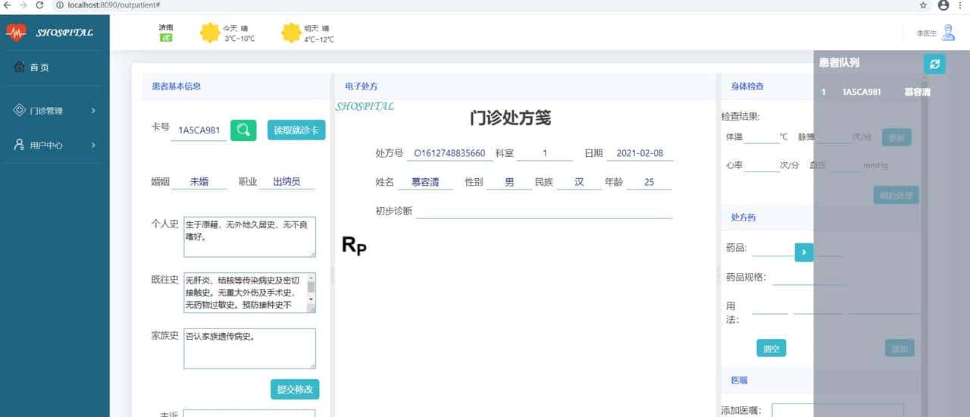Click the 处方号 field
This screenshot has height=417, width=970.
point(449,153)
